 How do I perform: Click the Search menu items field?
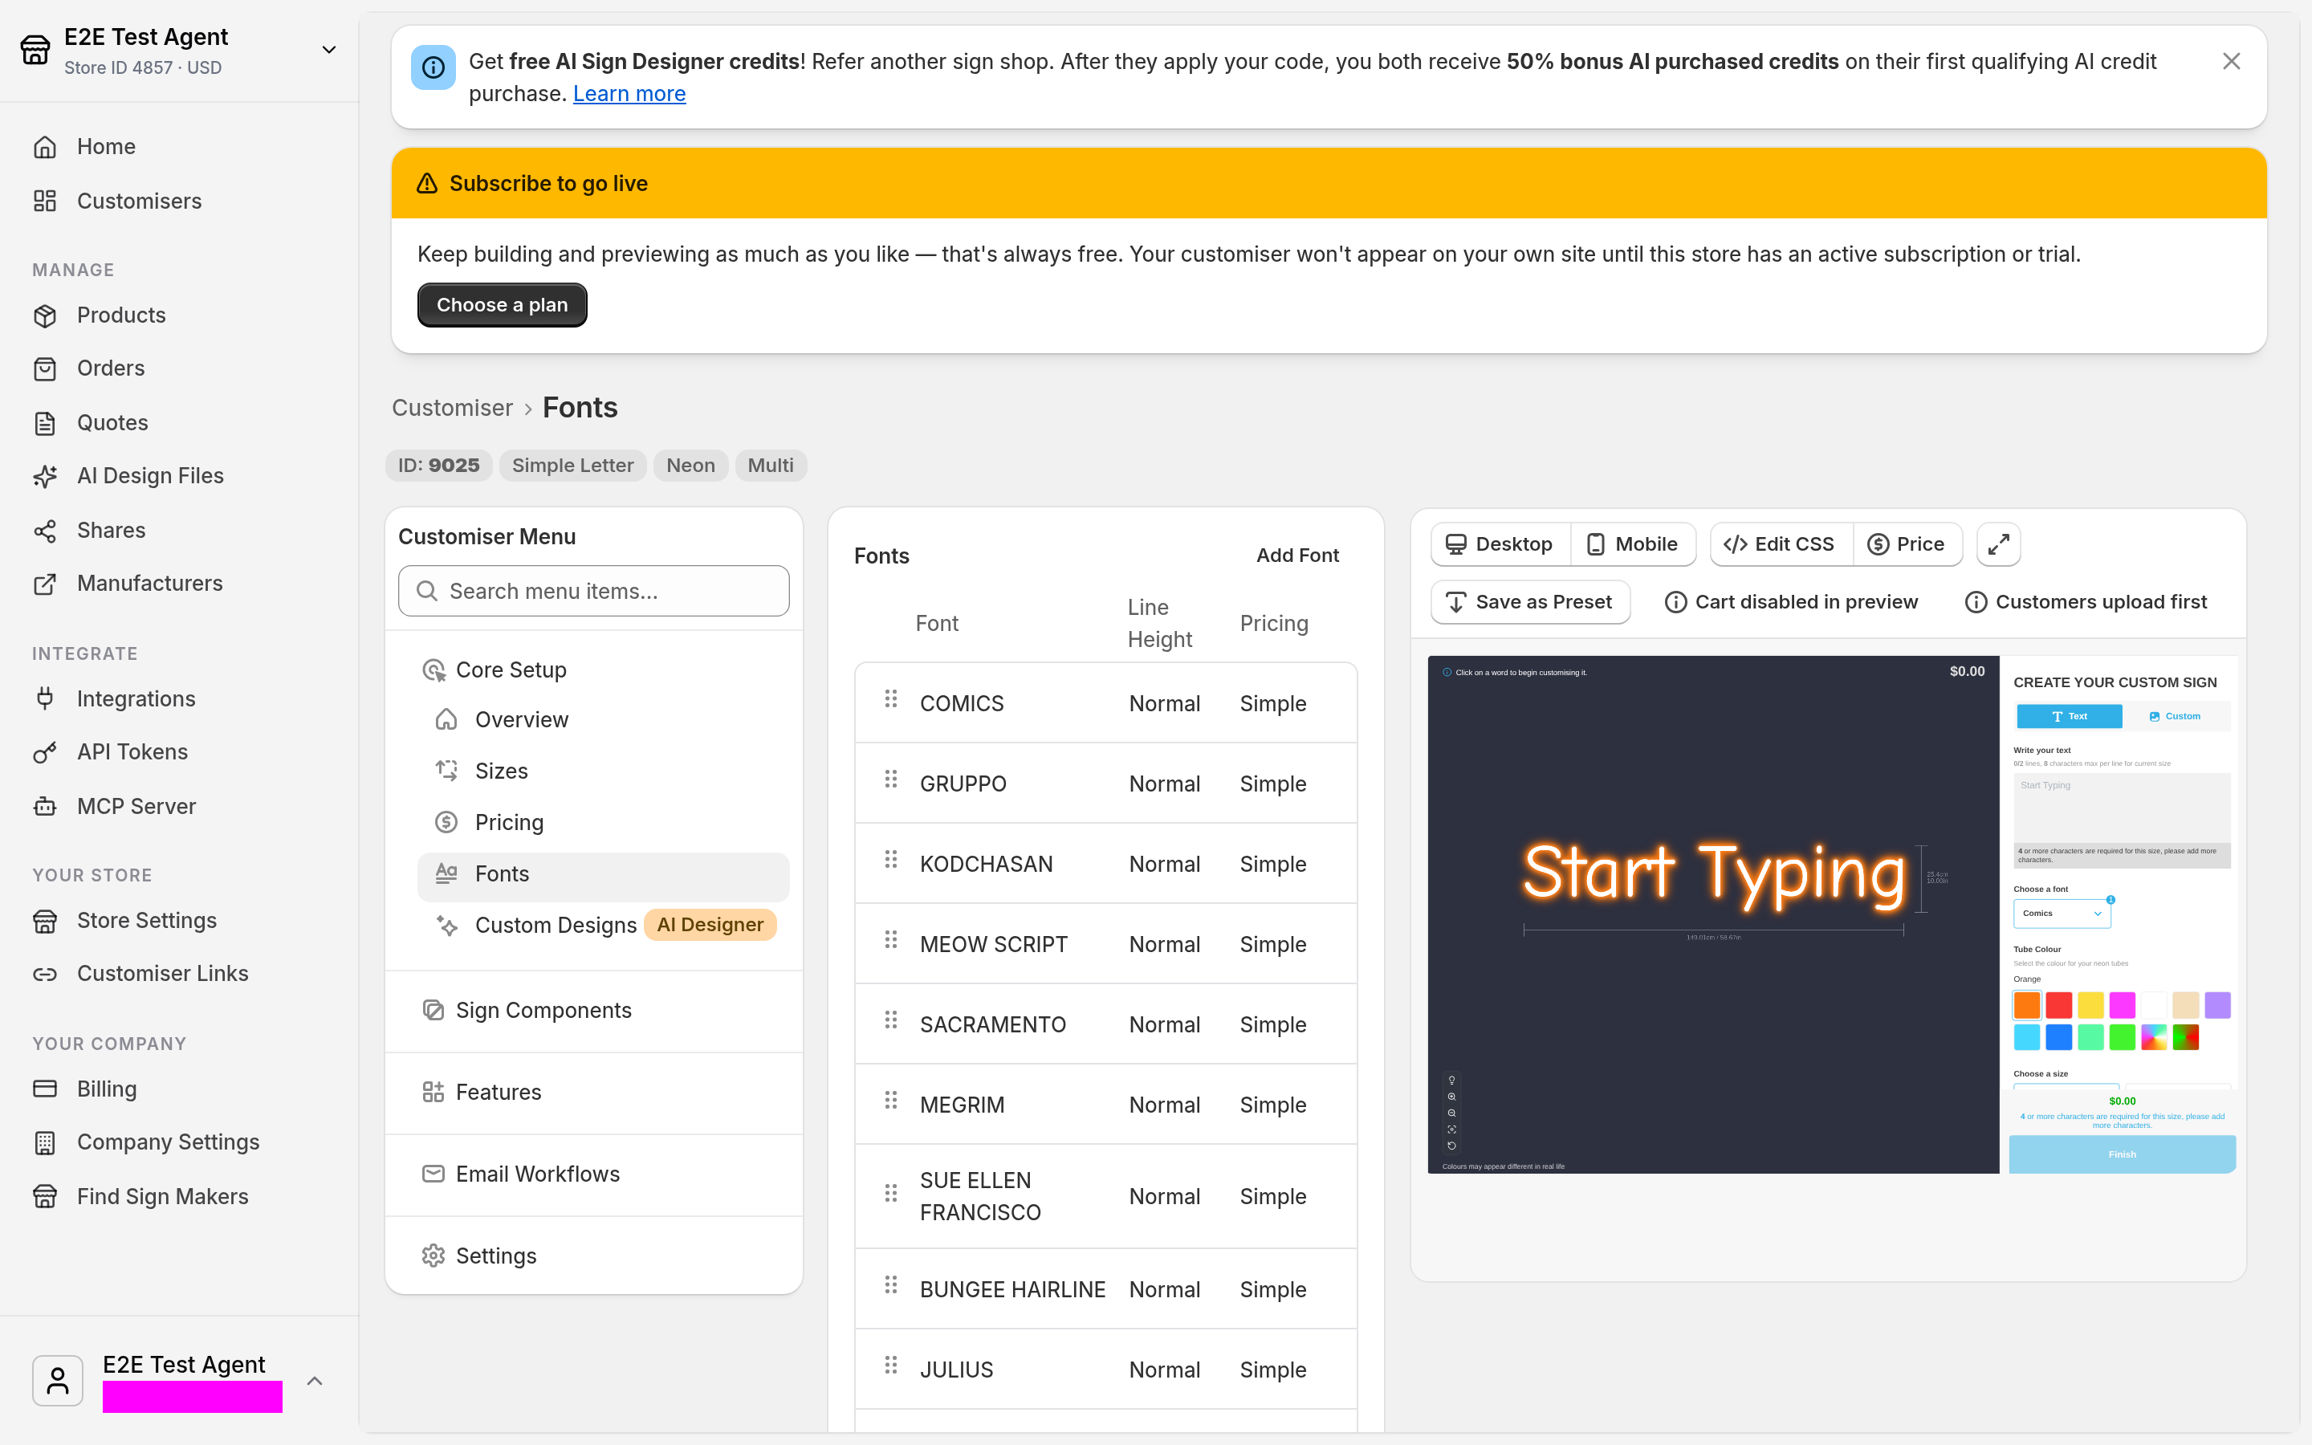coord(593,592)
